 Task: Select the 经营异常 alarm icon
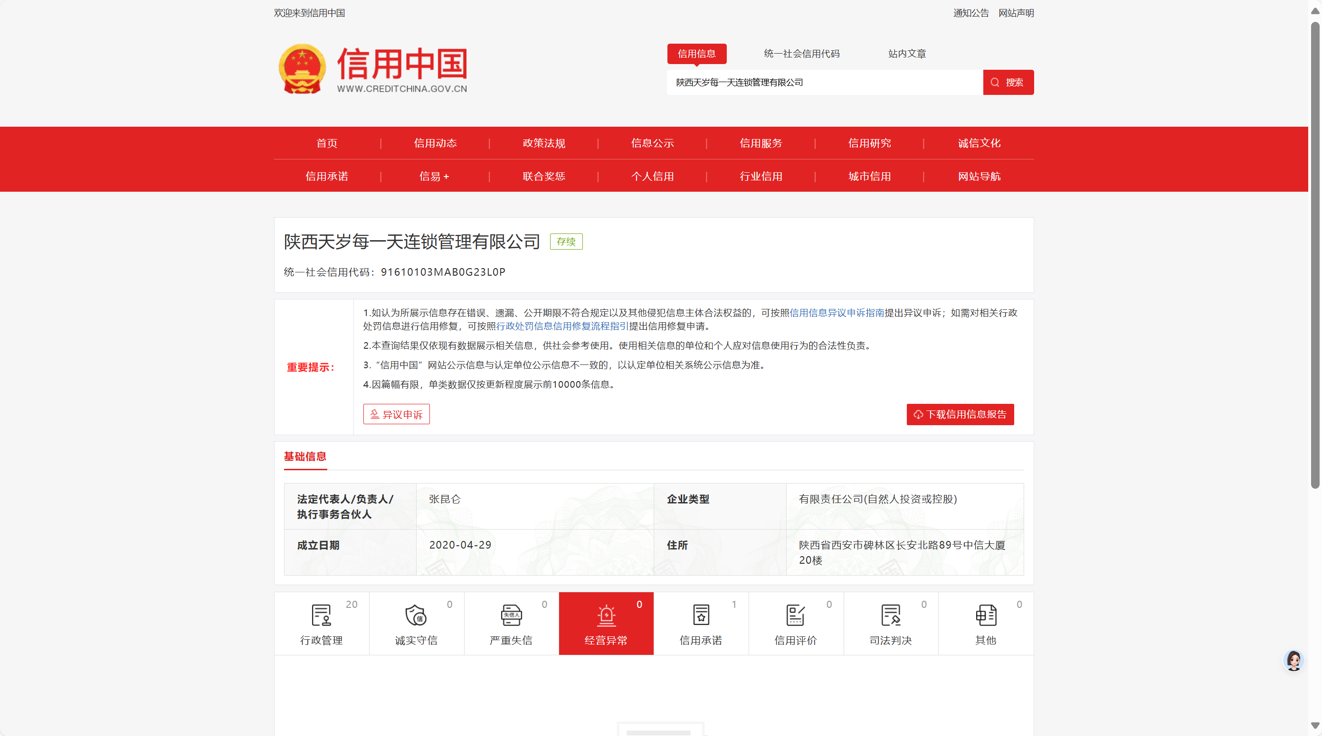pos(606,615)
